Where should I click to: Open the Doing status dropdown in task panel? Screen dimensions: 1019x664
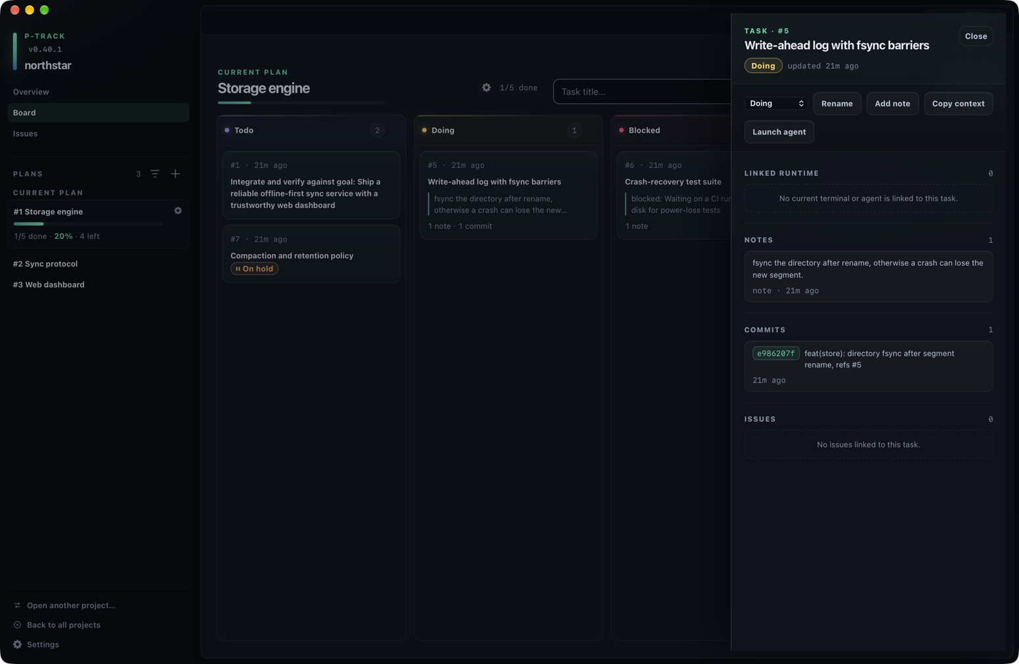776,104
